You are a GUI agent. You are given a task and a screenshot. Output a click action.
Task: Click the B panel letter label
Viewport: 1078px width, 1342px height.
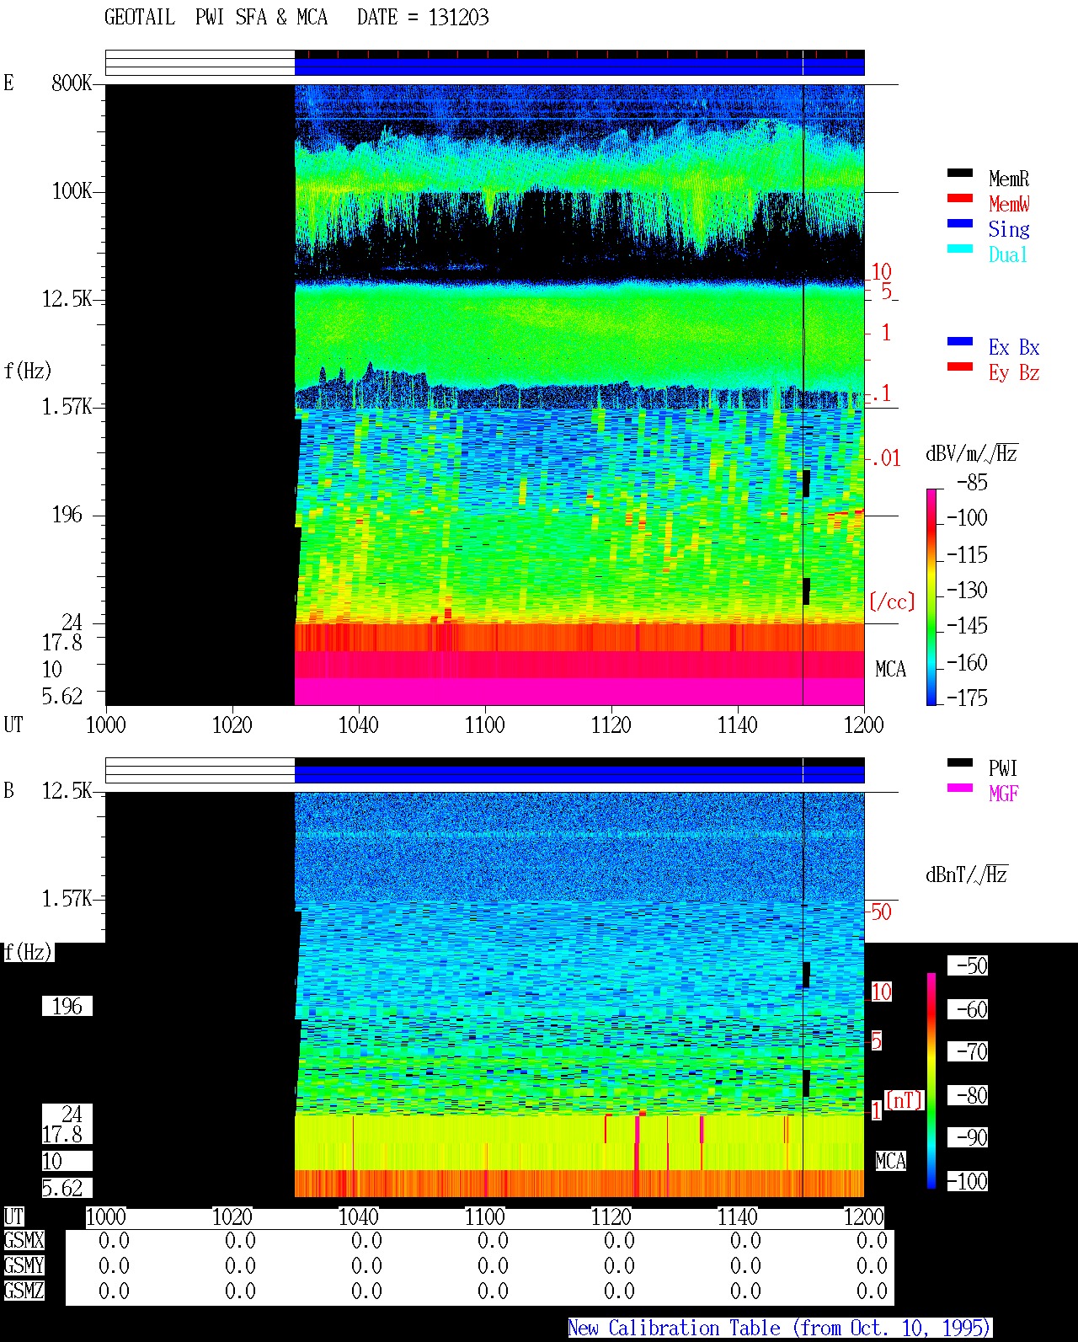tap(8, 791)
